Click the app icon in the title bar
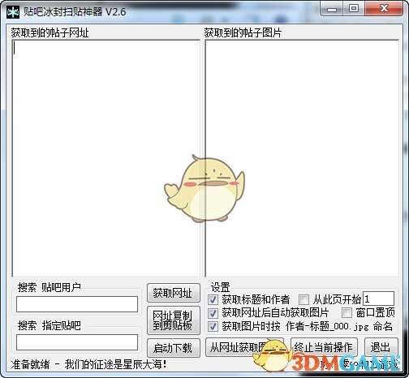This screenshot has width=409, height=378. [x=13, y=12]
